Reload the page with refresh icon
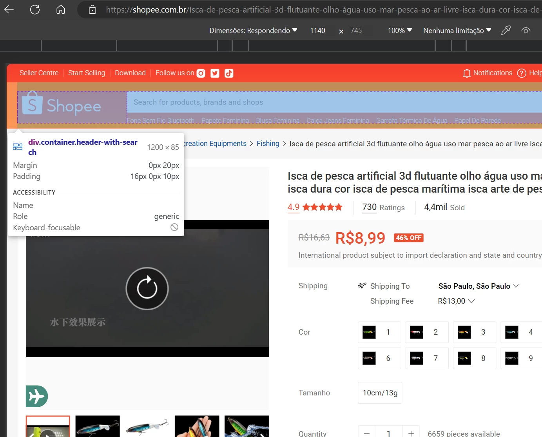This screenshot has height=437, width=542. [x=35, y=9]
